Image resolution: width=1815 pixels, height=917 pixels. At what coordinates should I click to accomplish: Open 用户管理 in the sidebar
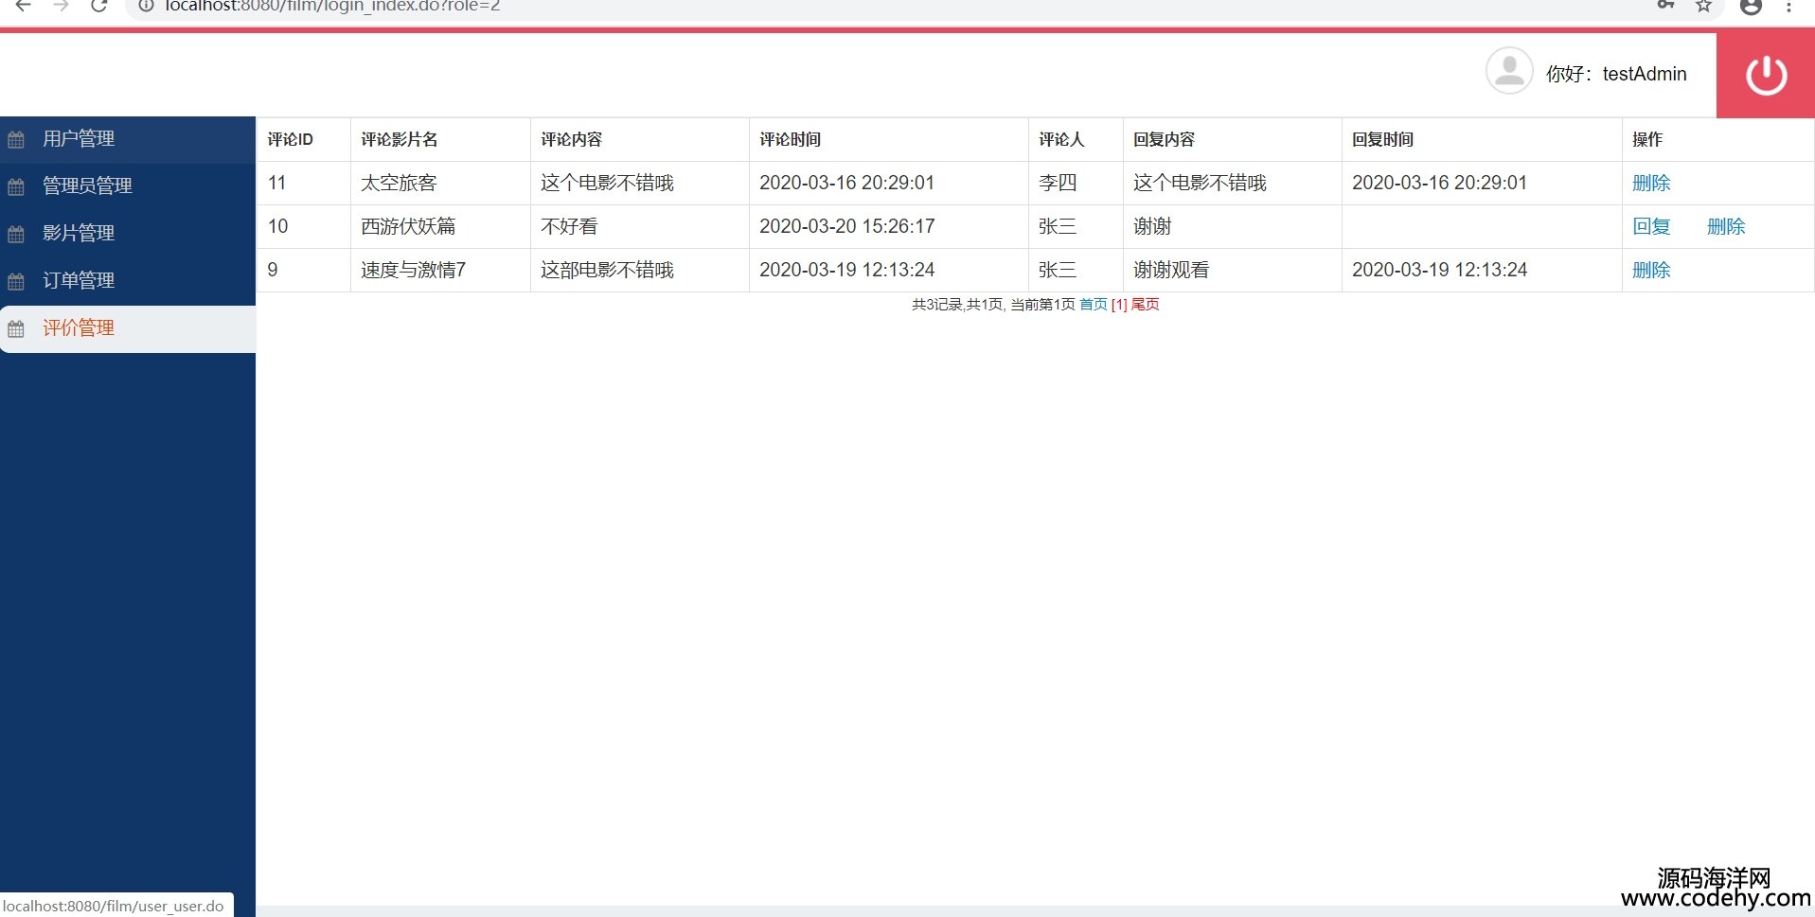[x=79, y=139]
